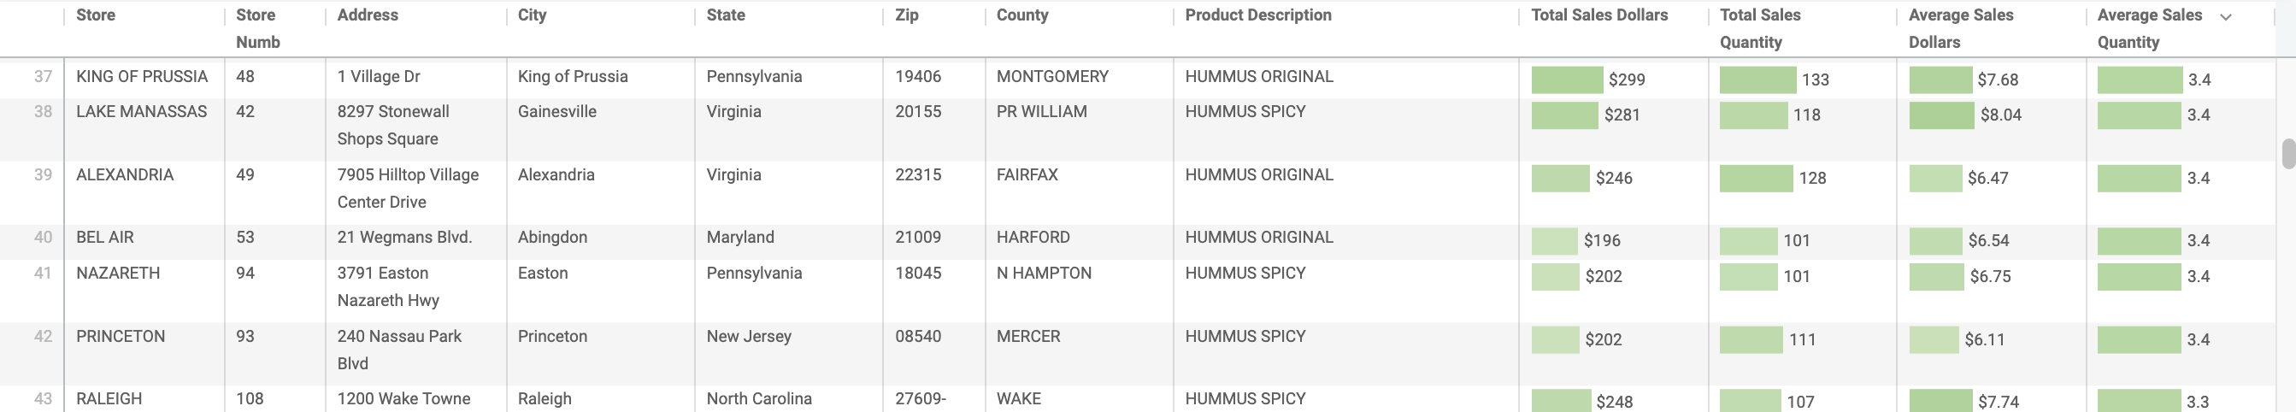
Task: Click the Average Sales Dollars header
Action: point(1960,28)
